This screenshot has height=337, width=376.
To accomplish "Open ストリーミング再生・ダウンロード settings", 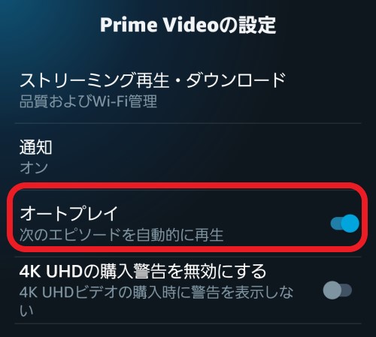I will click(x=188, y=91).
